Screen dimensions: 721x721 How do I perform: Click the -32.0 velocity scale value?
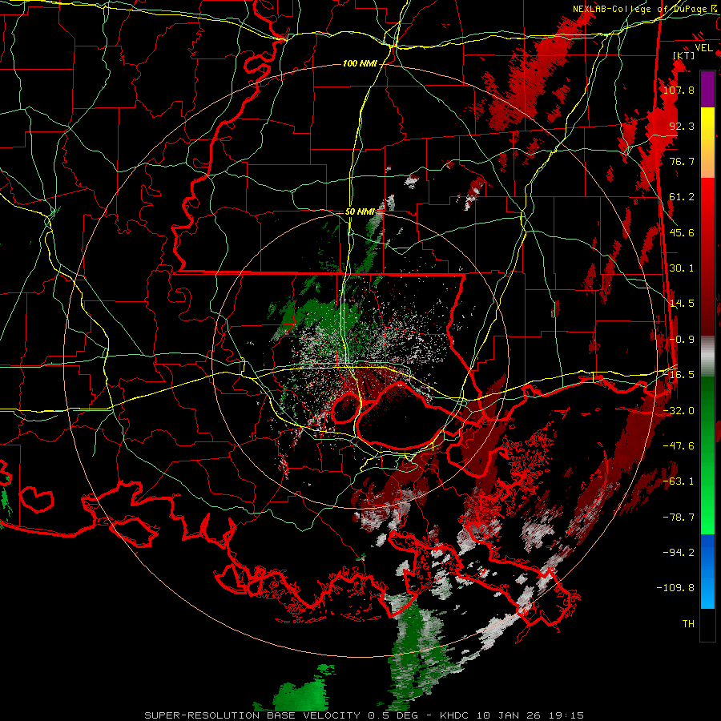click(x=679, y=410)
